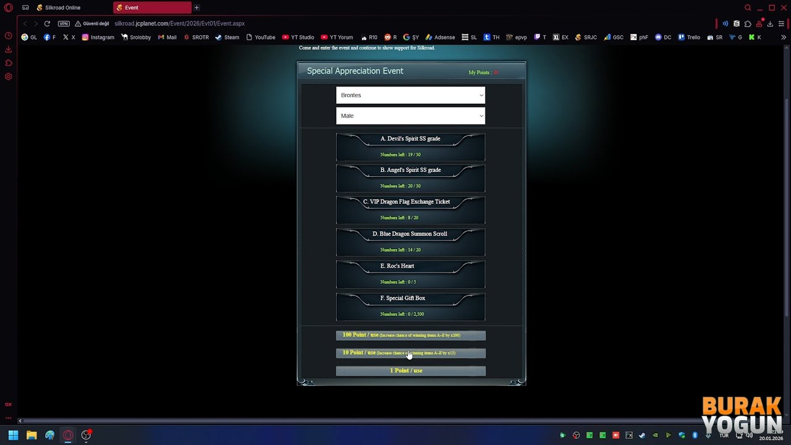791x445 pixels.
Task: Switch the TUR keyboard language indicator
Action: [x=724, y=435]
